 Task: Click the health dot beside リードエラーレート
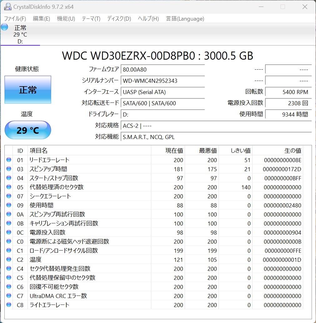(9, 160)
